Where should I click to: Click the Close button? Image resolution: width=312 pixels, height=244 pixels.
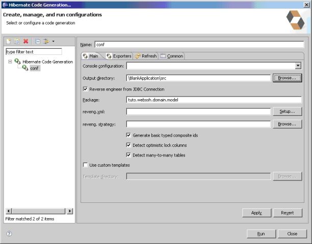coord(292,234)
